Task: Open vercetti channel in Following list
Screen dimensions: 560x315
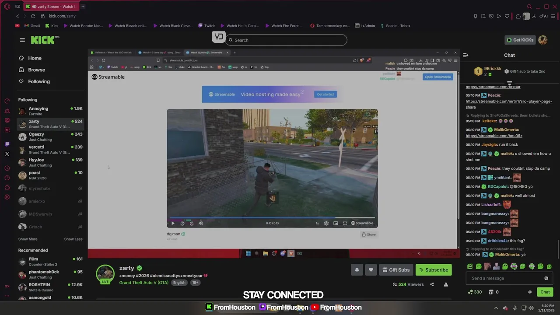Action: [x=50, y=150]
